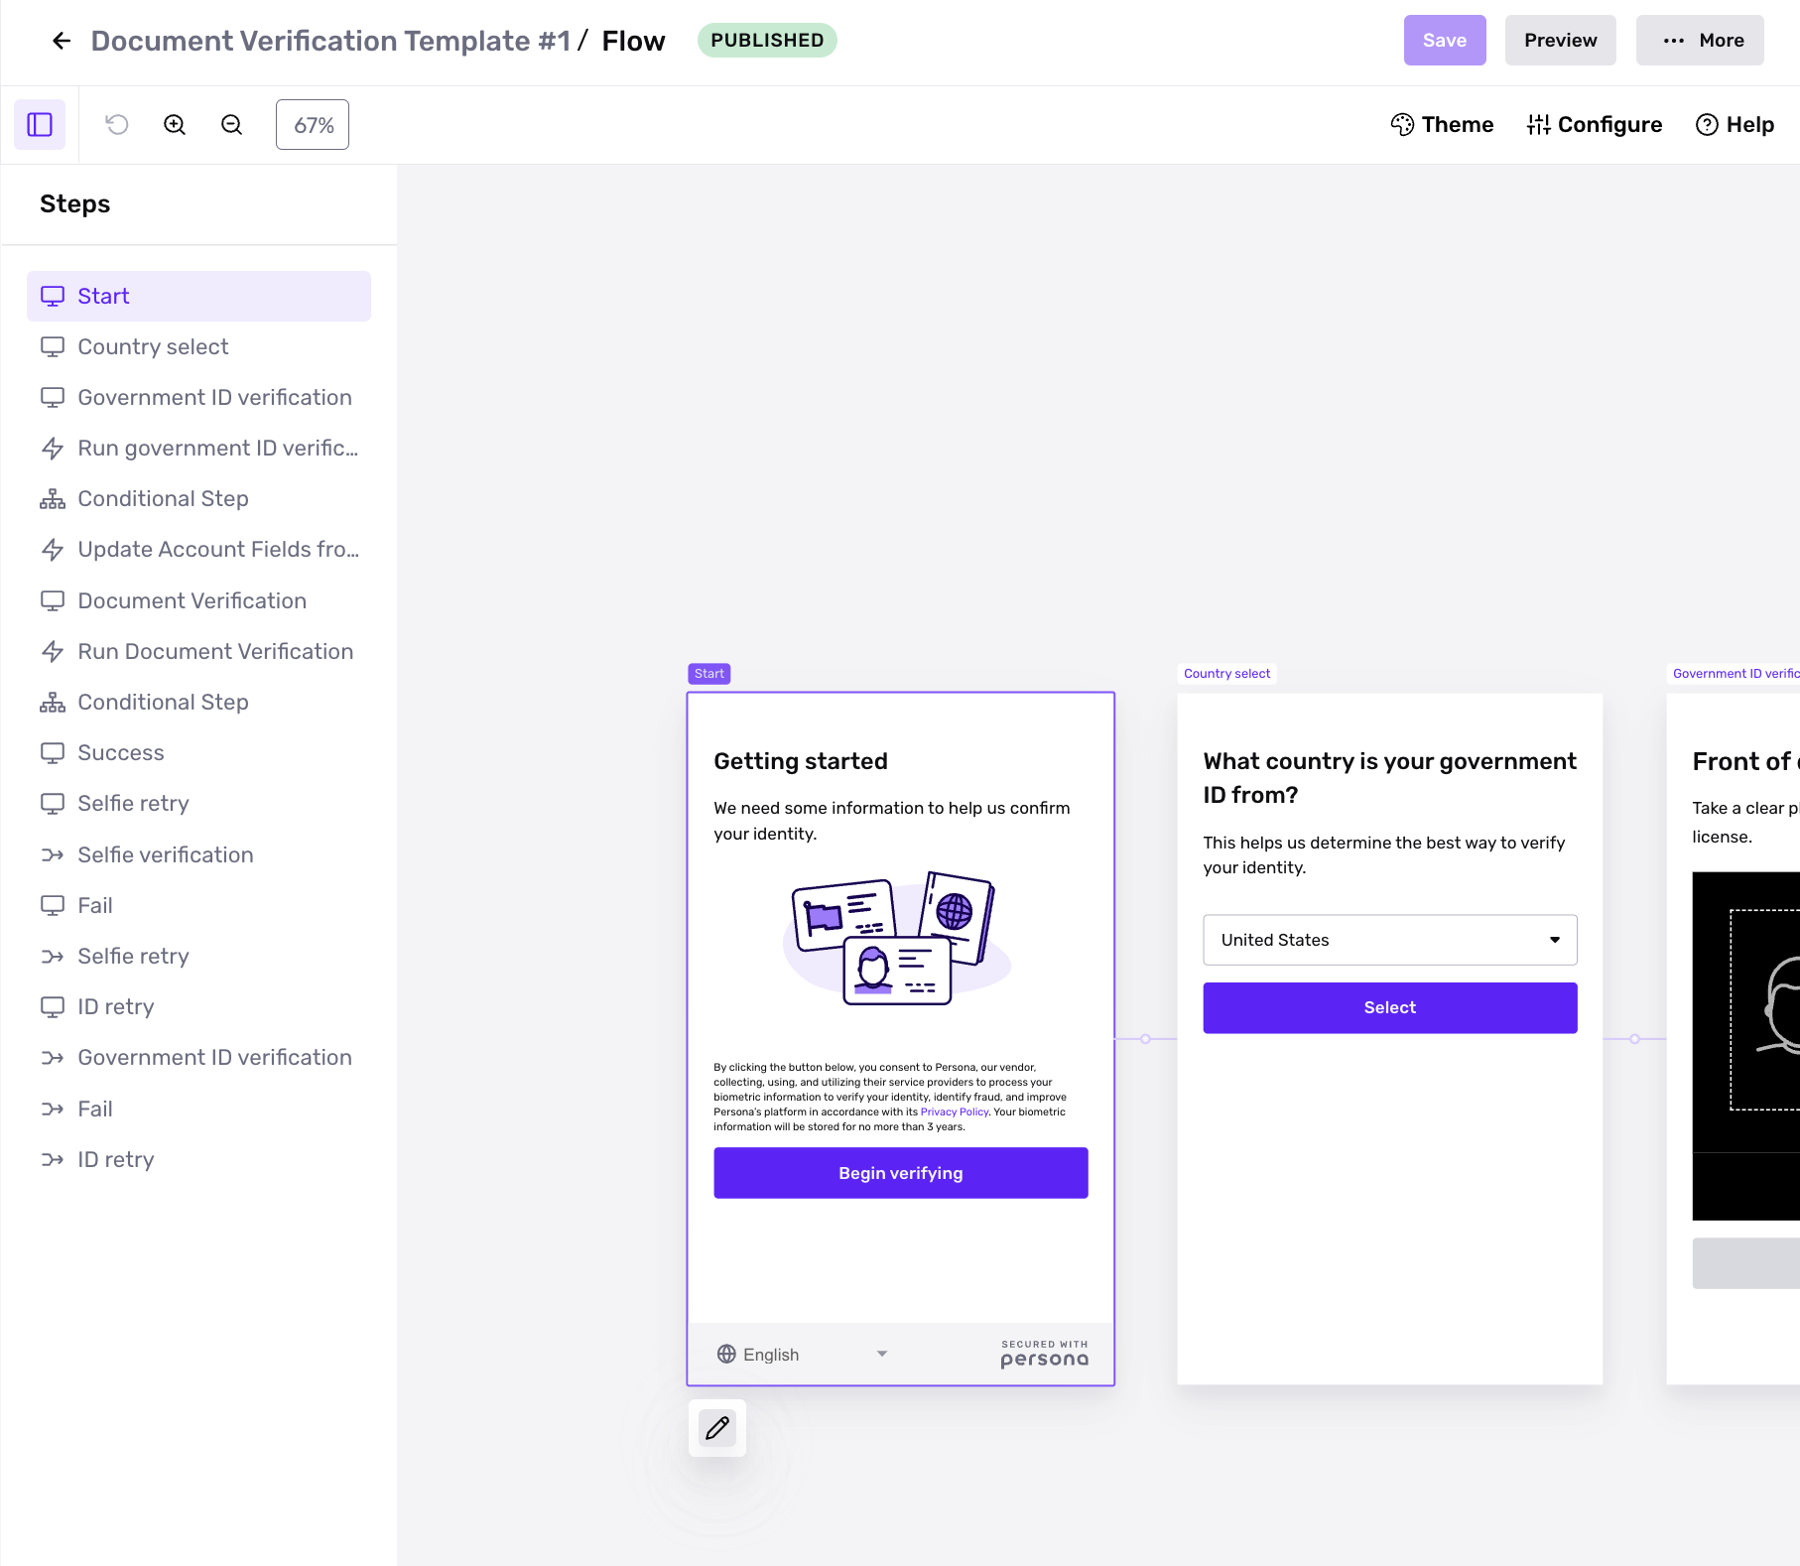Screen dimensions: 1800x1566
Task: Open the Configure panel
Action: 1595,124
